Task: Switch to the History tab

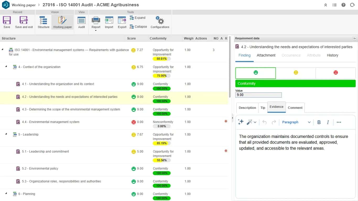Action: [332, 55]
